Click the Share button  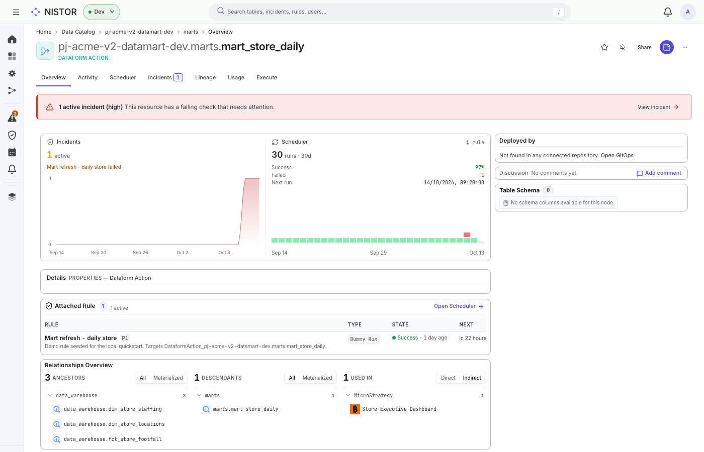tap(645, 47)
